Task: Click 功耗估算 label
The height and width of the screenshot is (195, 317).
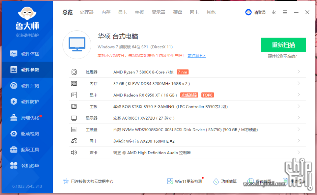Action: point(229,181)
